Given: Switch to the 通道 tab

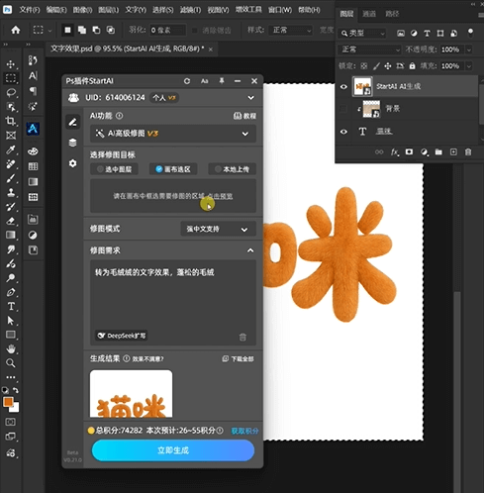Looking at the screenshot, I should point(369,14).
